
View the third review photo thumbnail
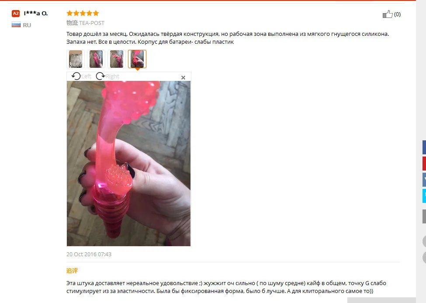(117, 59)
